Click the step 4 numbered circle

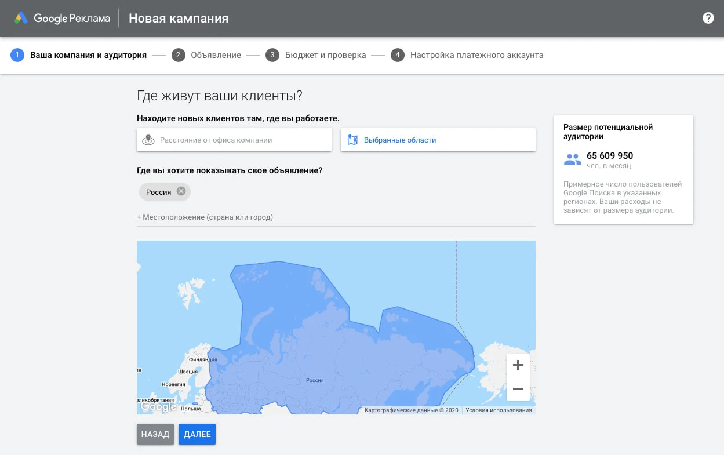coord(398,55)
